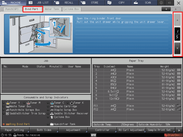Switch to the STORE tab
Viewport: 183px width, 137px height.
pyautogui.click(x=92, y=2)
